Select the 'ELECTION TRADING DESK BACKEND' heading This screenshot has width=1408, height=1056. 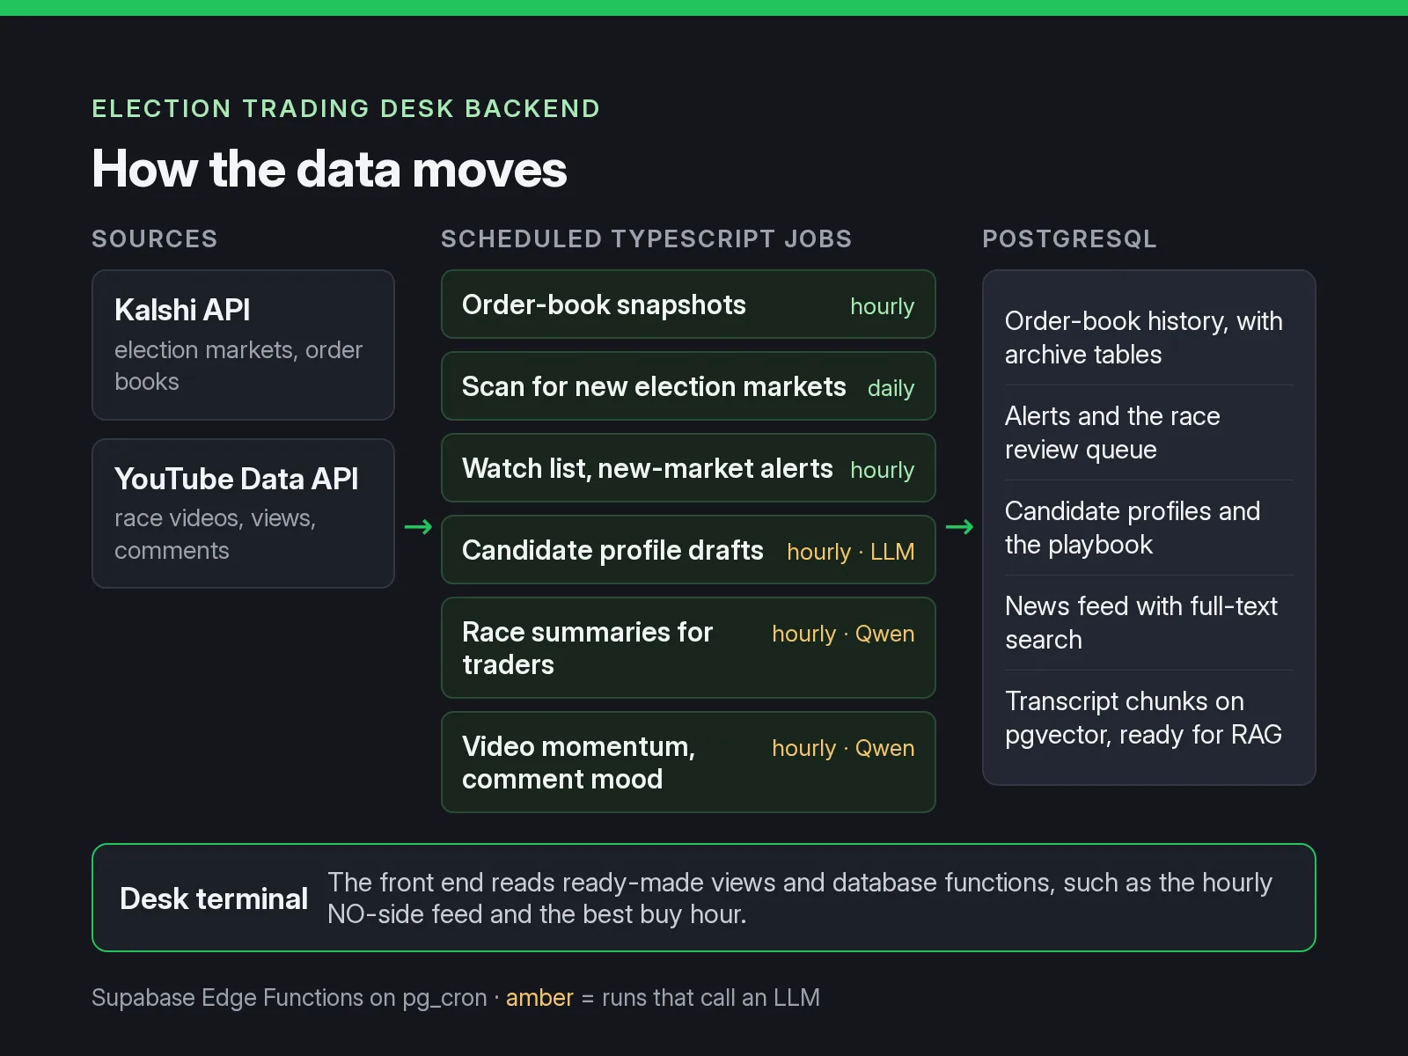pyautogui.click(x=346, y=109)
